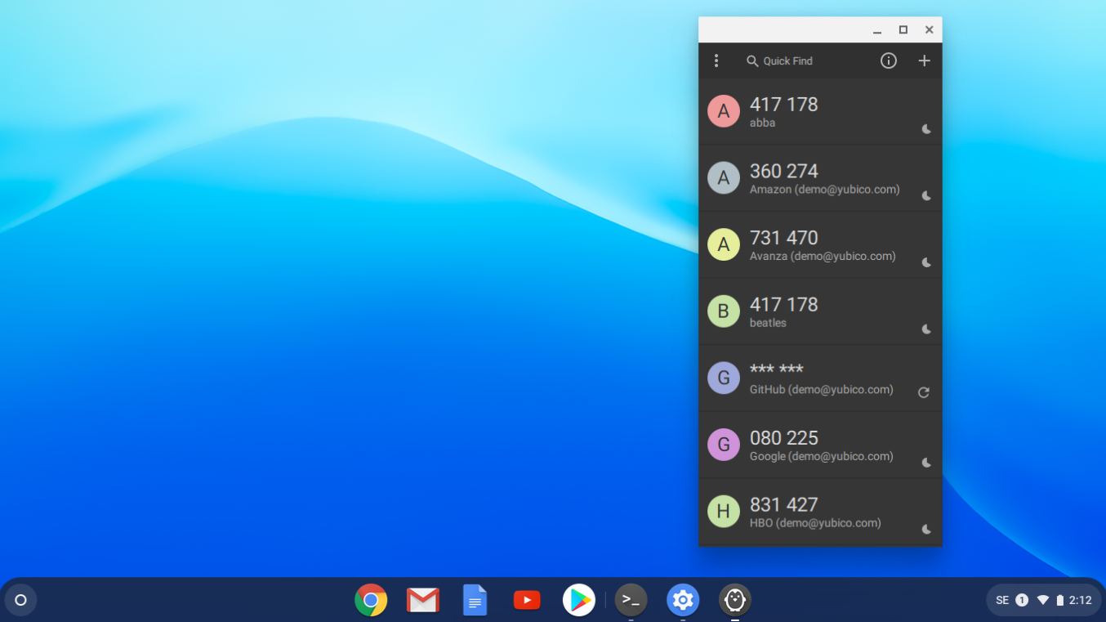Open YouTube from the shelf

pyautogui.click(x=527, y=600)
